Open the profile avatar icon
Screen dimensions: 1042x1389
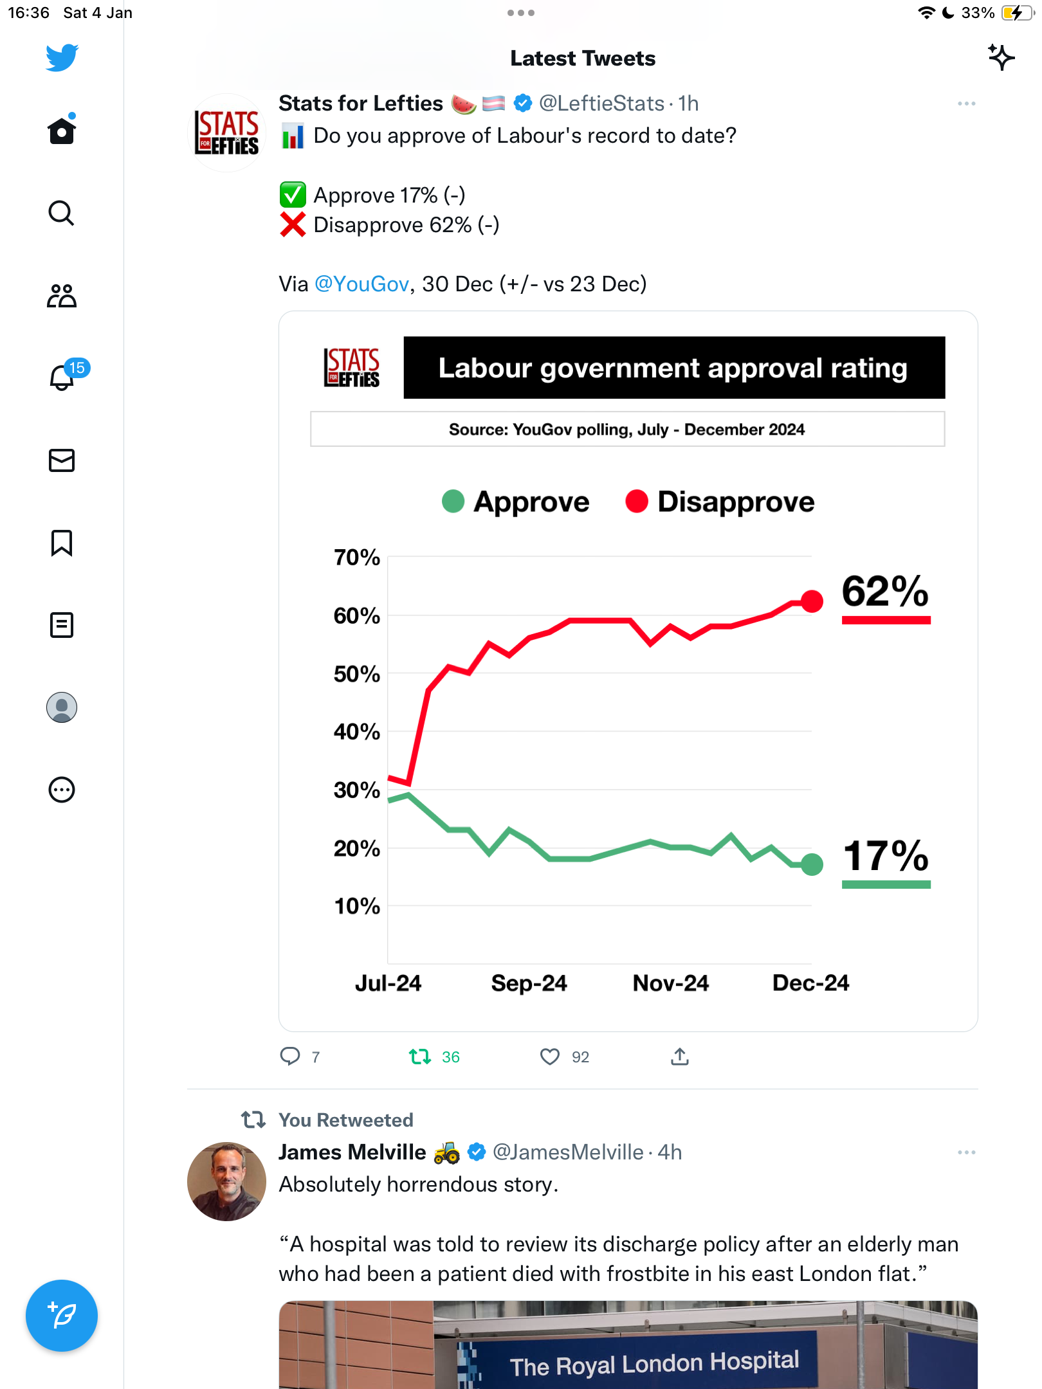62,707
